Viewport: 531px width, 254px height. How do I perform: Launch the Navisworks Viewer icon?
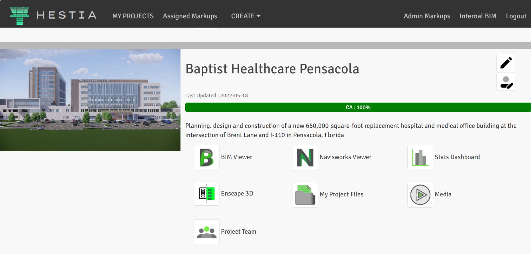tap(305, 157)
